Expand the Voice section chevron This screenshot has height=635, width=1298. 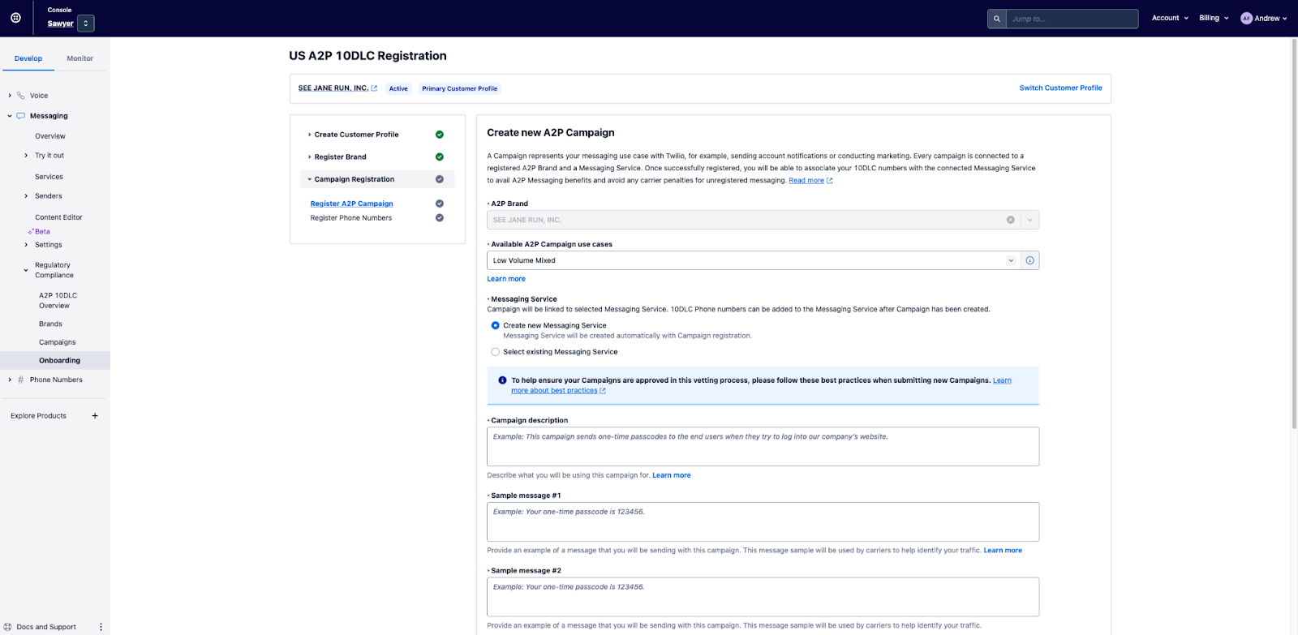(10, 96)
